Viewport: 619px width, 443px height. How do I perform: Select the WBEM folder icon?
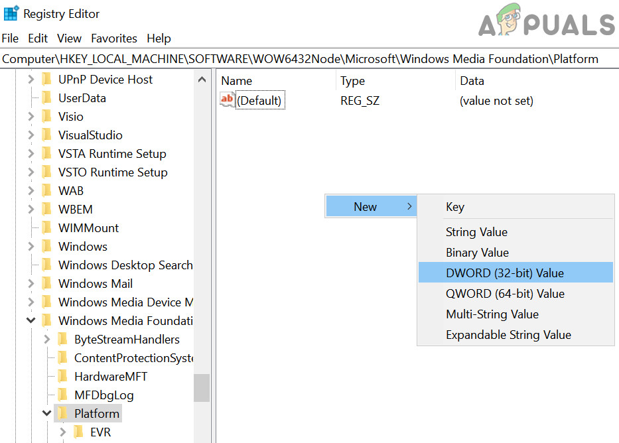pyautogui.click(x=46, y=209)
